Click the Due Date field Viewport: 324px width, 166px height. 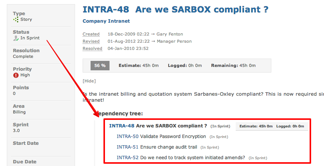[25, 162]
